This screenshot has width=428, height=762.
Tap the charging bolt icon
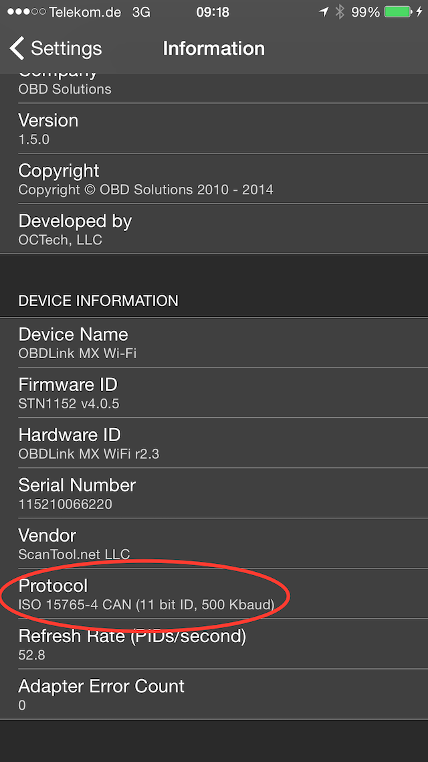click(x=419, y=12)
